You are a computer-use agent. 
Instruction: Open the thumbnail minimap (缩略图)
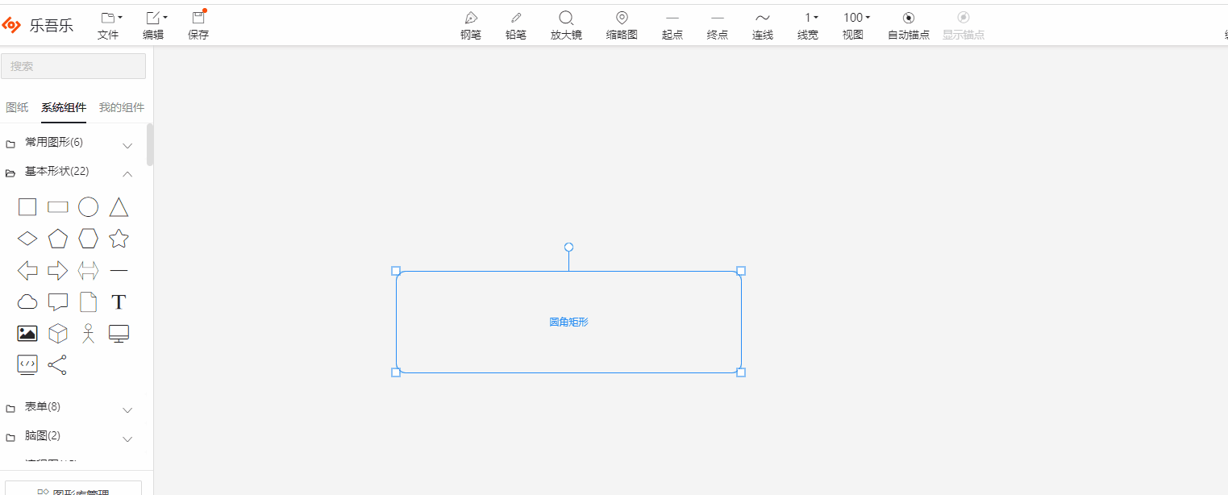click(x=621, y=24)
